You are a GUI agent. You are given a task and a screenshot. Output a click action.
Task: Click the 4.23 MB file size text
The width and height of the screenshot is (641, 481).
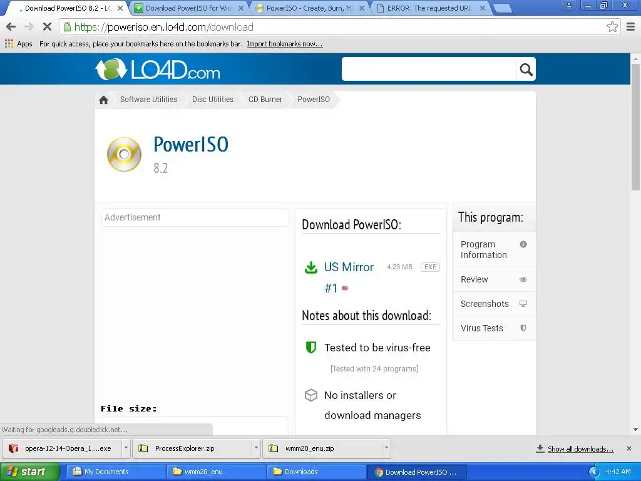coord(399,267)
